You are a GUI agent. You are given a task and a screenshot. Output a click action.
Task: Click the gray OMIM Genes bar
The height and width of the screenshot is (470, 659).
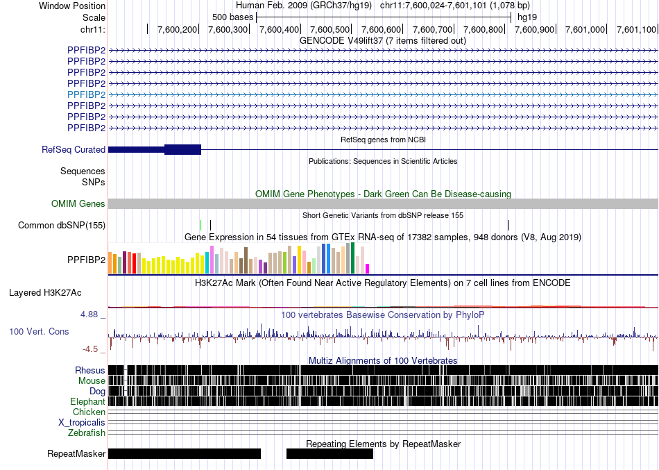pos(384,203)
